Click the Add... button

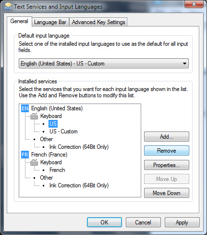(x=167, y=137)
